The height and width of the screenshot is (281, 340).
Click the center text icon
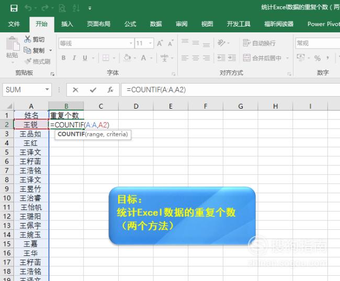coord(196,58)
